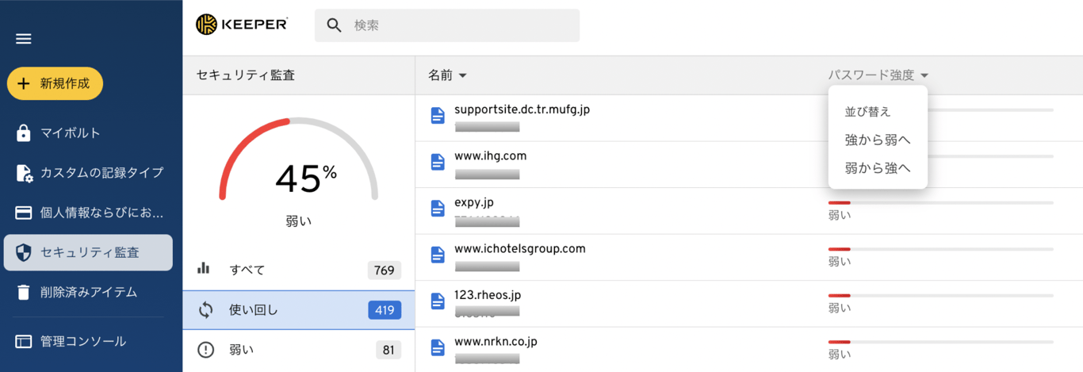Image resolution: width=1083 pixels, height=372 pixels.
Task: Click the 45% security score gauge
Action: coord(299,159)
